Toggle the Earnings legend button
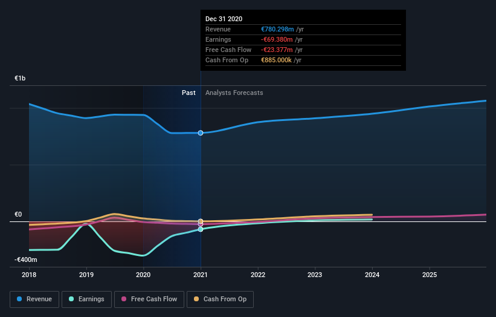The height and width of the screenshot is (317, 496). tap(86, 299)
